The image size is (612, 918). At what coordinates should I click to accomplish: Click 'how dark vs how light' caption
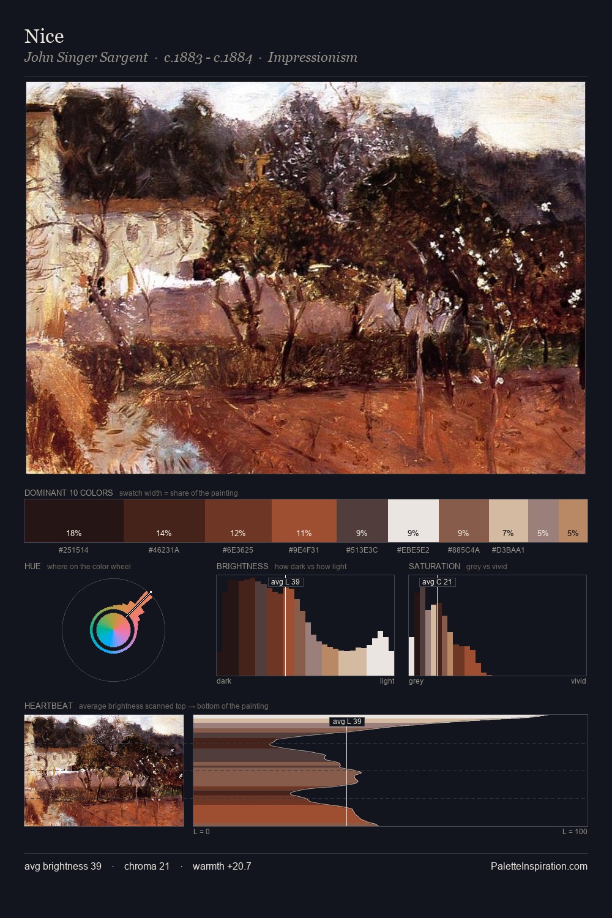pos(311,567)
